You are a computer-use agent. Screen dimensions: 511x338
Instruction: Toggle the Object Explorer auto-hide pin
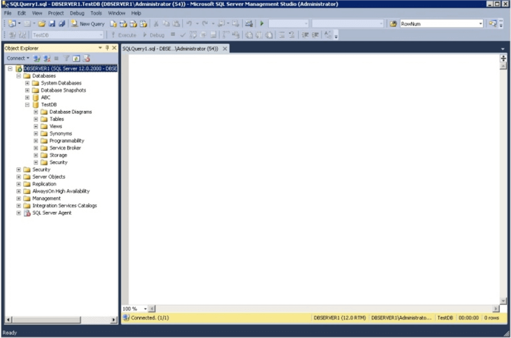(107, 48)
